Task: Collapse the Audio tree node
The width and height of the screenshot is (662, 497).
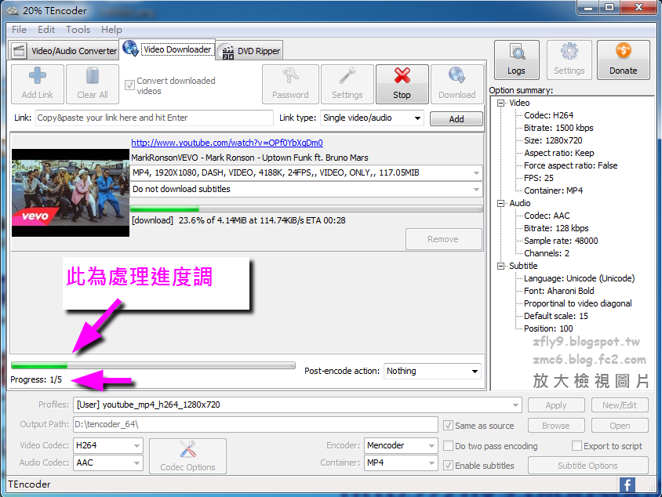Action: pyautogui.click(x=501, y=203)
